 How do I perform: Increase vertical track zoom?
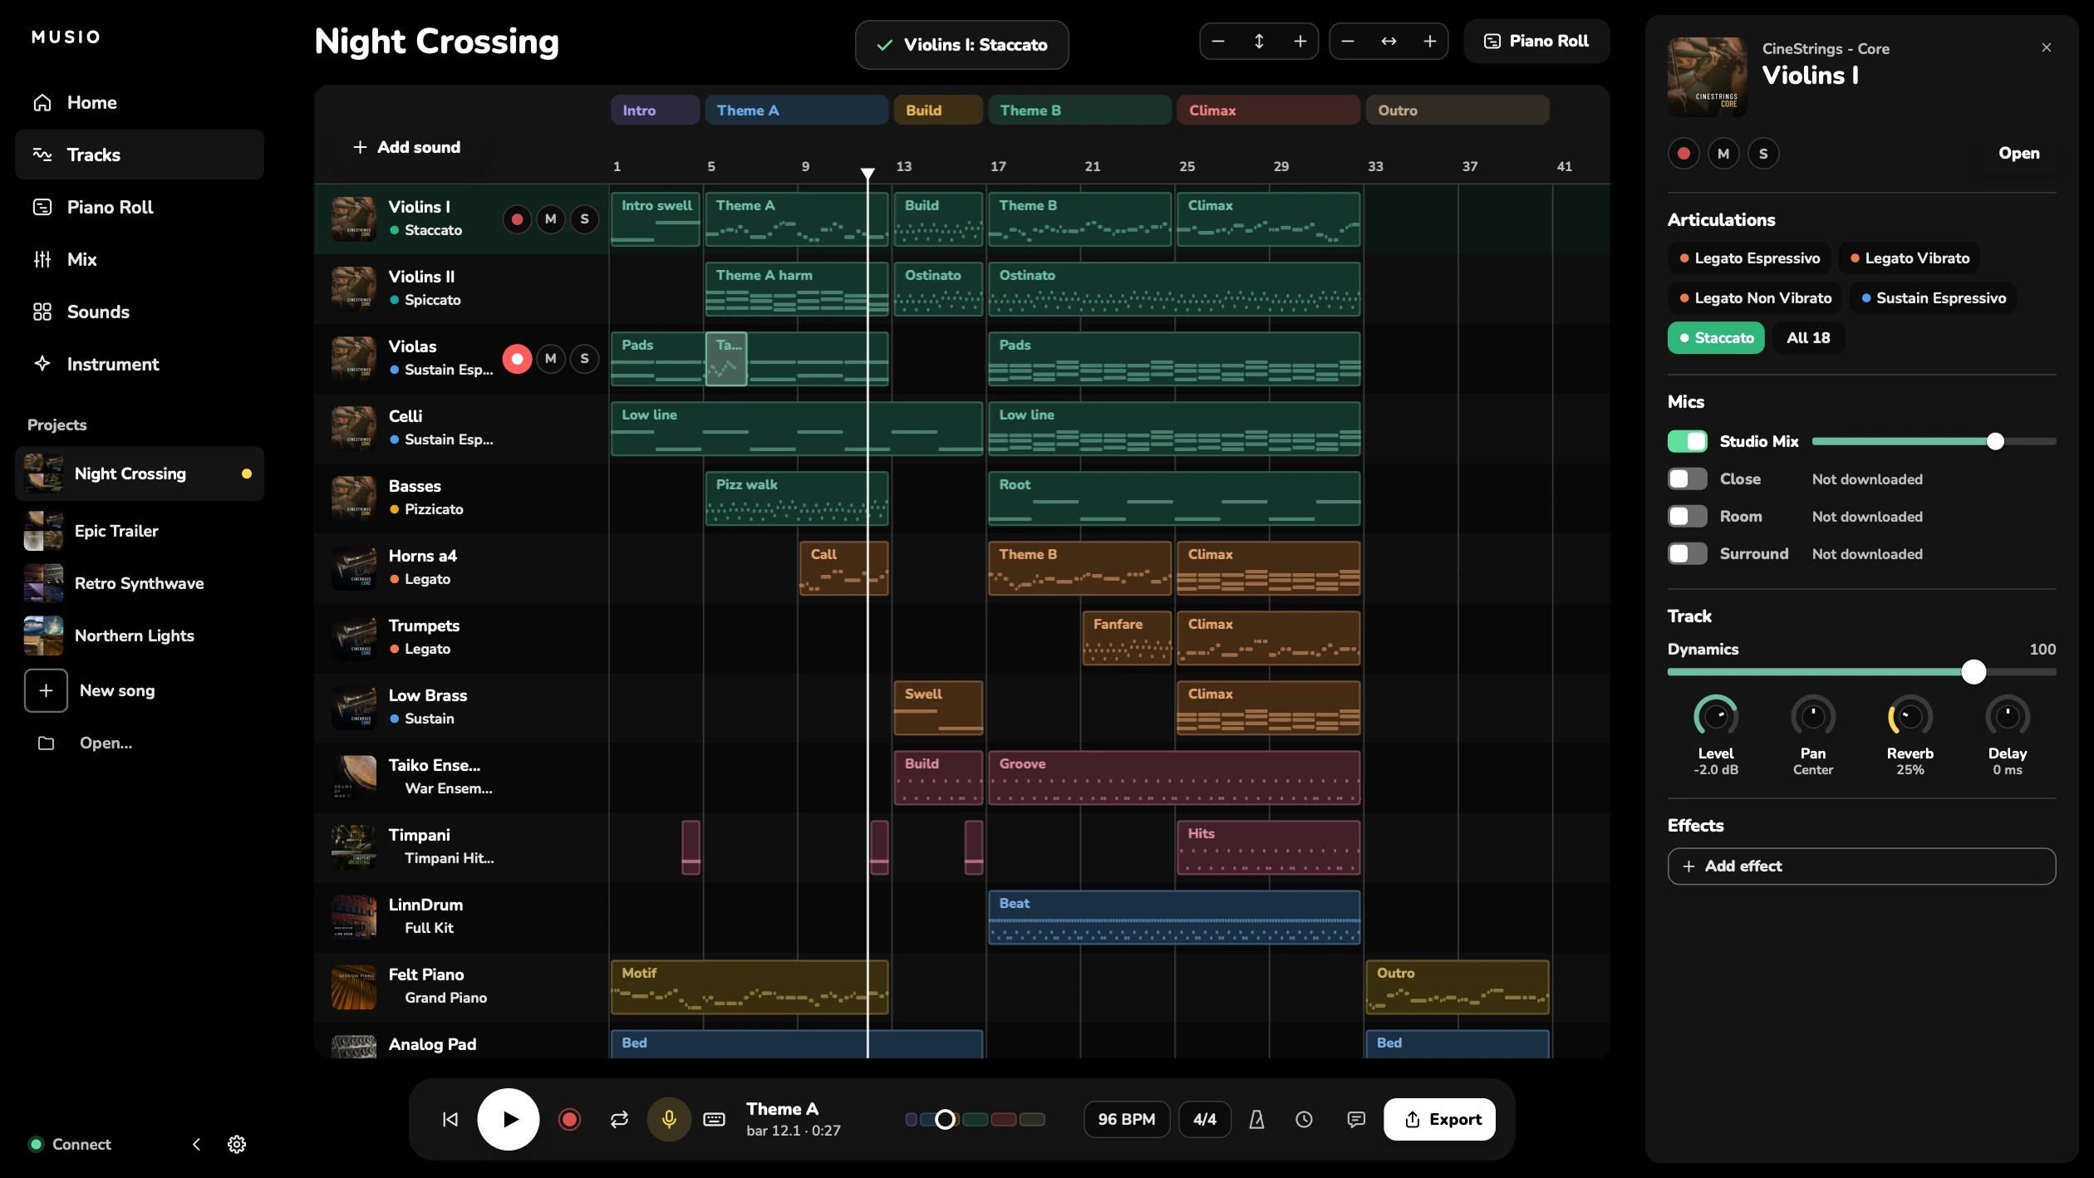(1300, 41)
